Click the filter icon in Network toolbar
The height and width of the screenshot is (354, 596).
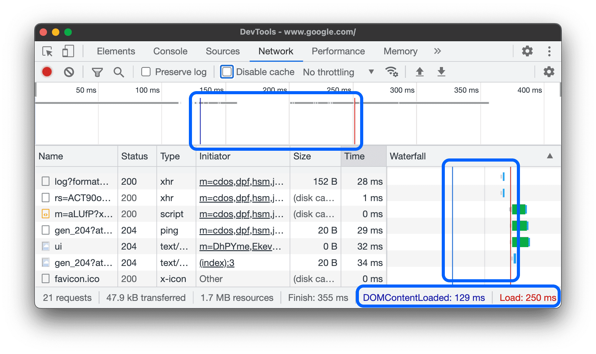tap(94, 72)
